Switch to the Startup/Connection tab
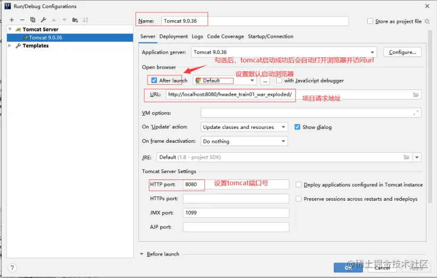 270,37
